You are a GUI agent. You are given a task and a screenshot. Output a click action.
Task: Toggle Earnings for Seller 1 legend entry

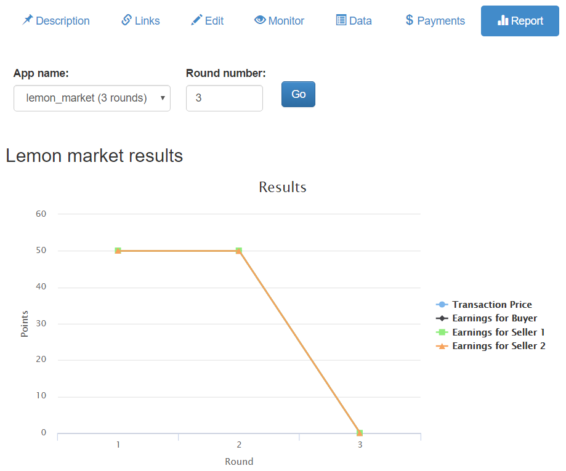490,332
